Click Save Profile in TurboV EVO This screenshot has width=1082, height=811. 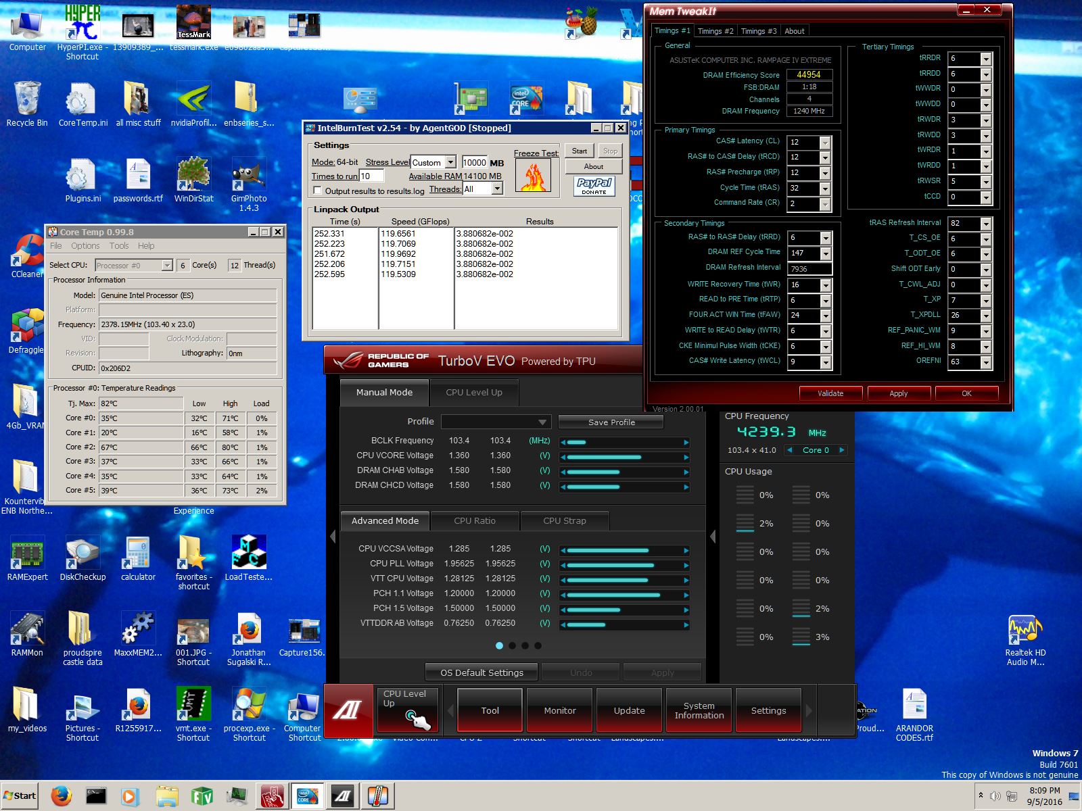611,422
